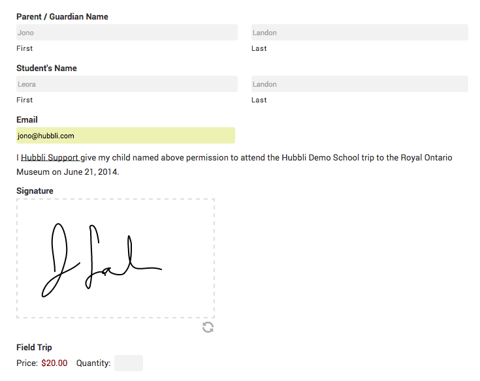Select the Student last name field Landon
This screenshot has width=480, height=381.
pos(360,84)
